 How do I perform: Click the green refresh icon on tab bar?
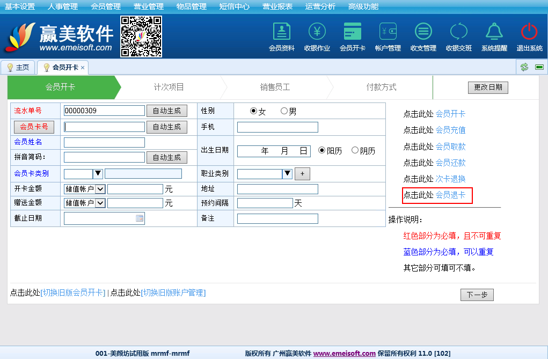pos(524,67)
